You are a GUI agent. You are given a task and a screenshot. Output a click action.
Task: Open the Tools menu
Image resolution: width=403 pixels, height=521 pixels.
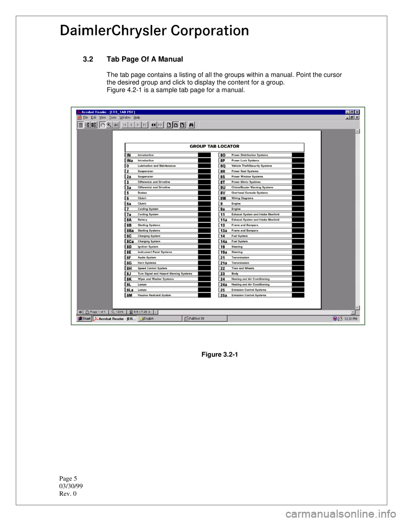113,118
